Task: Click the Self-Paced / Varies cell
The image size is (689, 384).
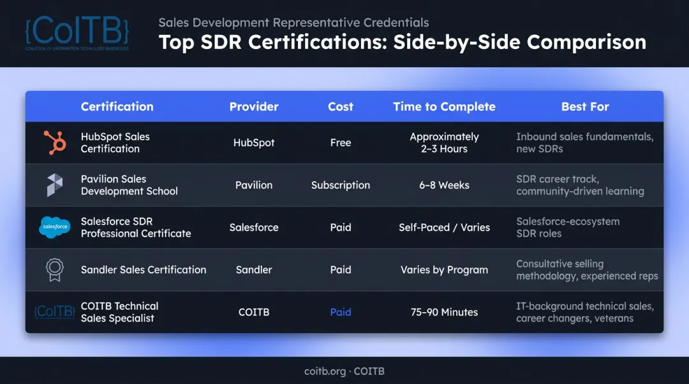Action: click(444, 227)
